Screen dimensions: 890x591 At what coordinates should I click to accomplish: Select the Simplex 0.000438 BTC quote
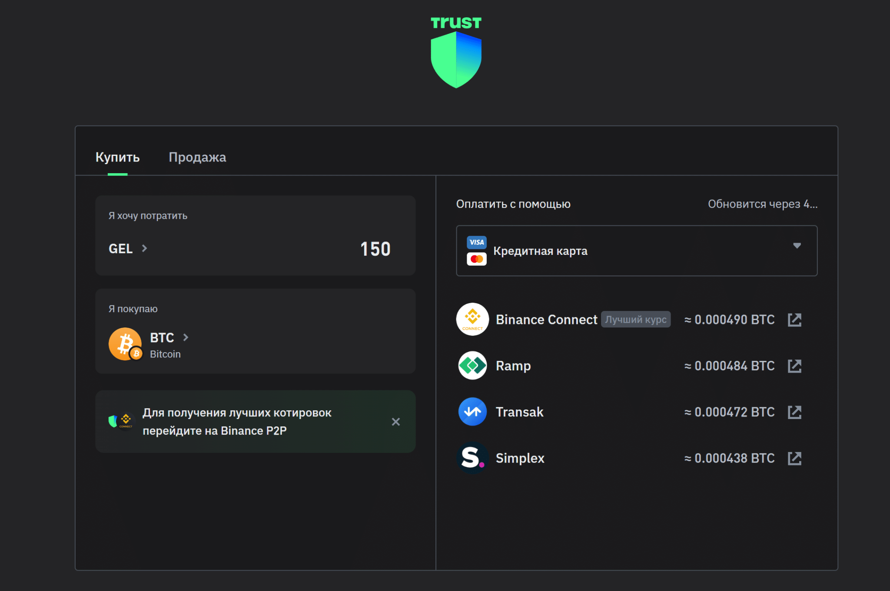[729, 458]
